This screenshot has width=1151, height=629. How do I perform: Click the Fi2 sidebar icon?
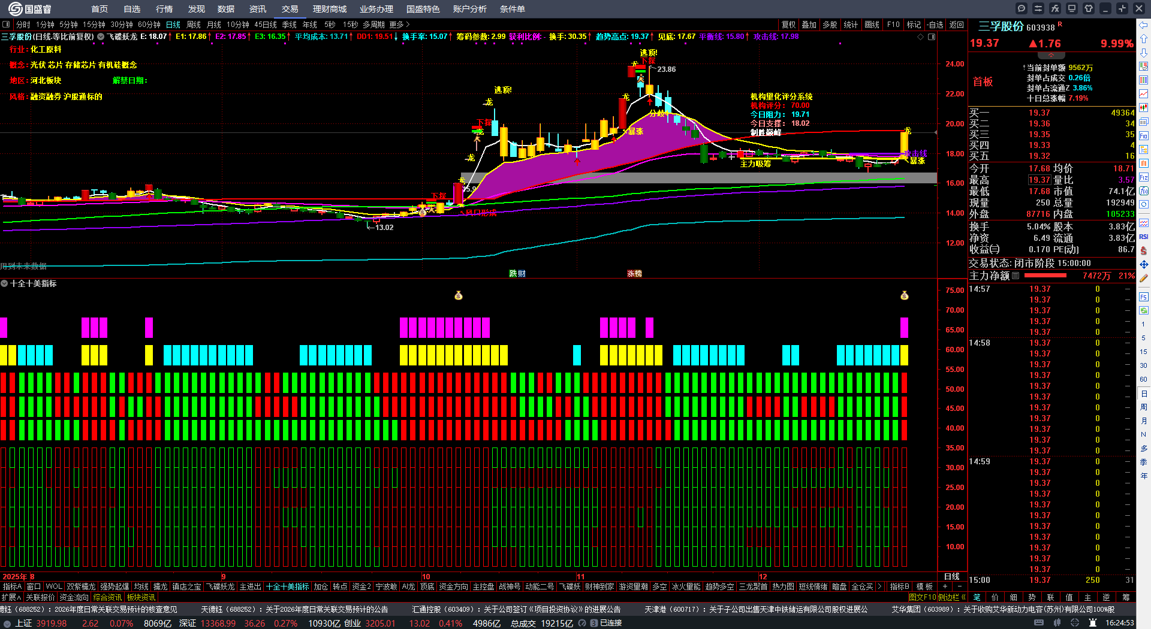pyautogui.click(x=1144, y=177)
